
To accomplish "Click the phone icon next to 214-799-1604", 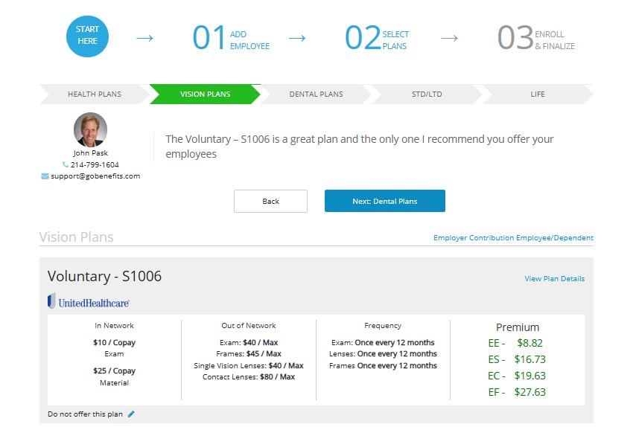I will [66, 165].
